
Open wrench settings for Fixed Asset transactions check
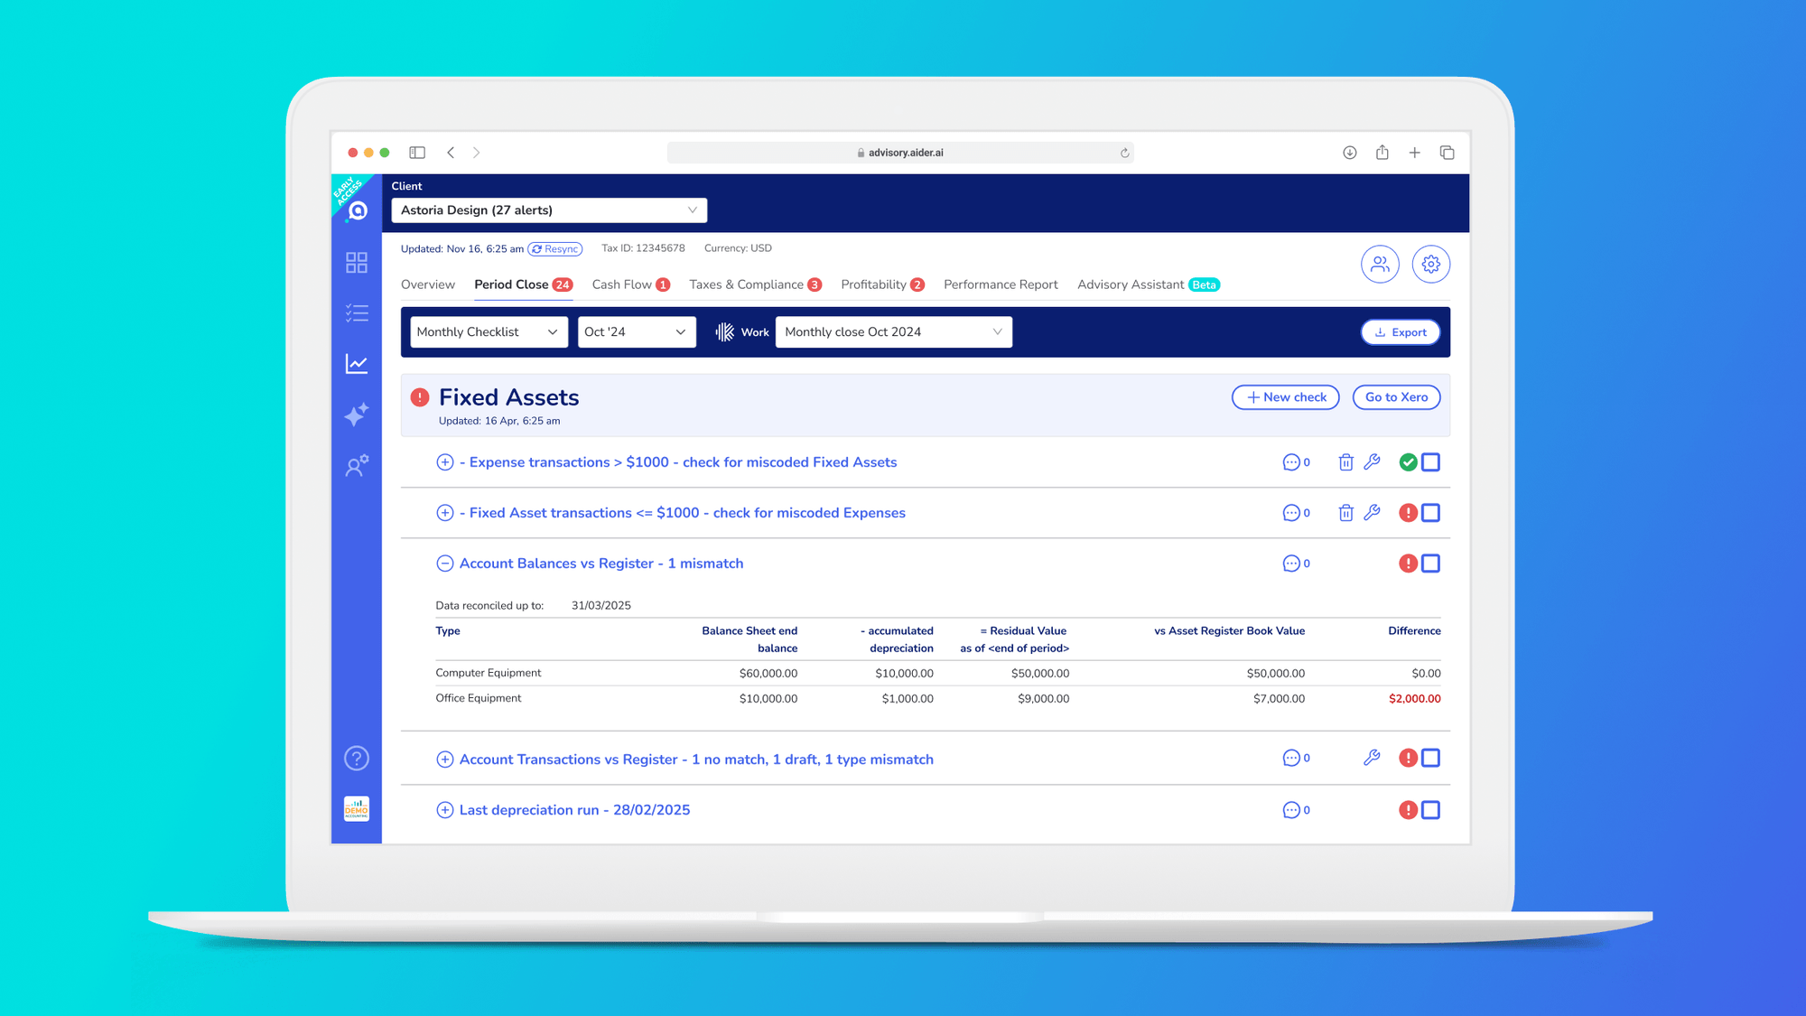tap(1372, 513)
